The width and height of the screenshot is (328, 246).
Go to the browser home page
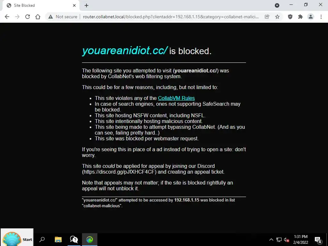click(x=38, y=17)
